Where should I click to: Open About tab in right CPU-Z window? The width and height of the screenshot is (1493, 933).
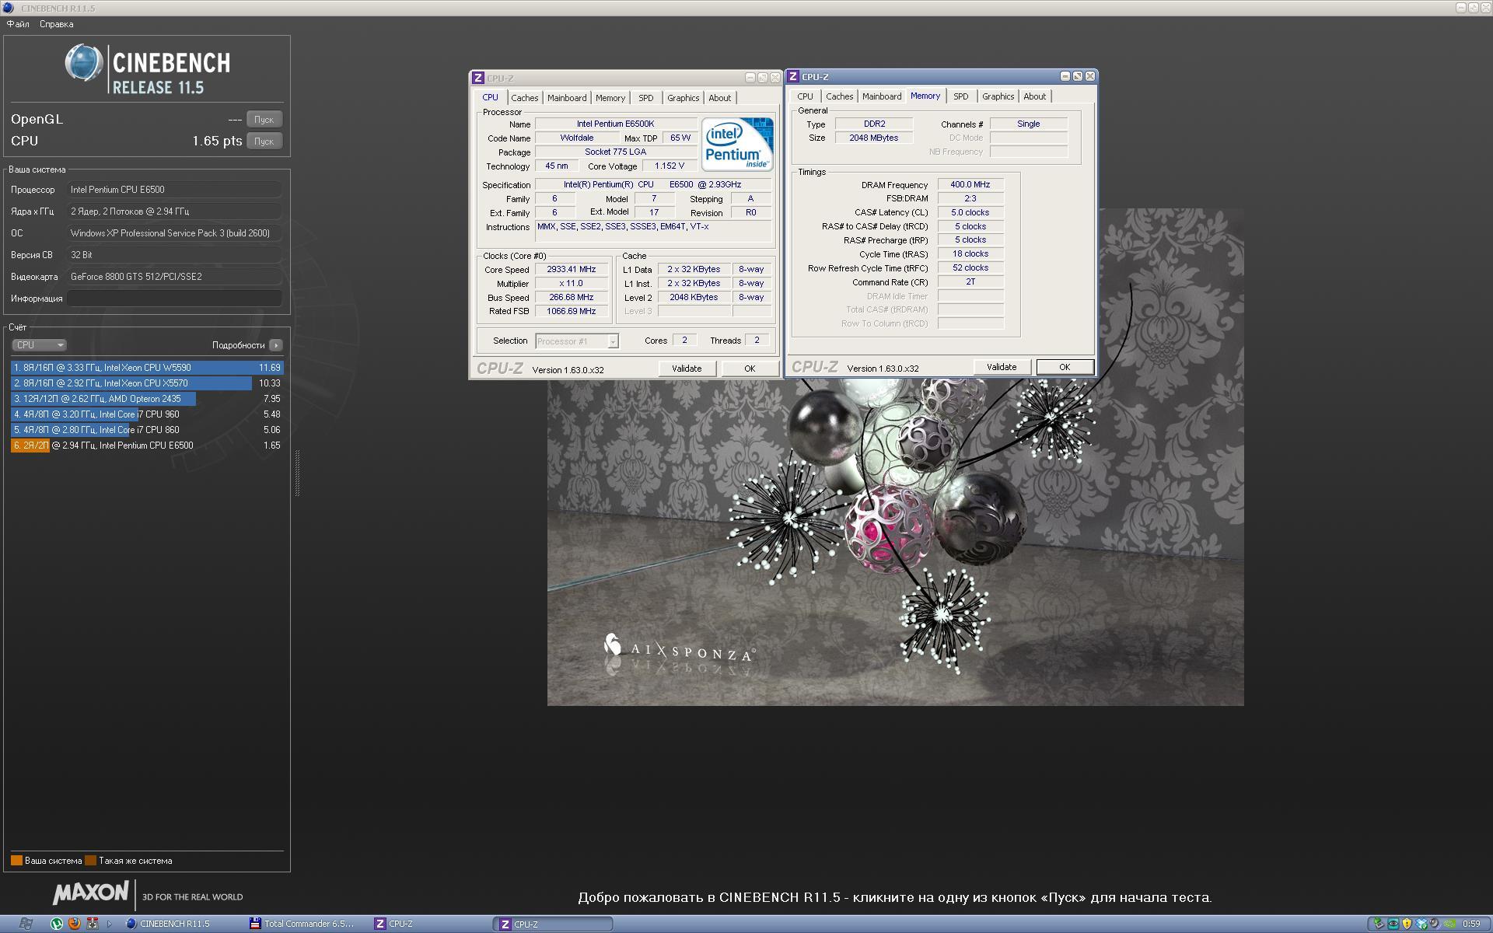tap(1035, 96)
